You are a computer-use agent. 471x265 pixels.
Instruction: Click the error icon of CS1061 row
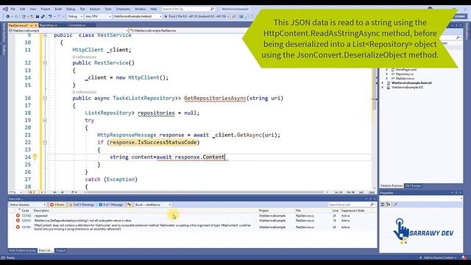[x=18, y=227]
